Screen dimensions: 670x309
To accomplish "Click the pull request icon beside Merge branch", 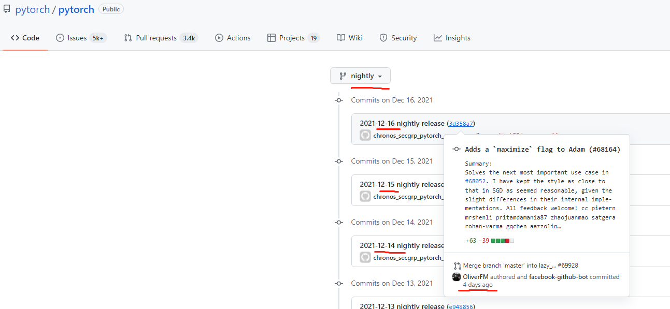I will [457, 266].
